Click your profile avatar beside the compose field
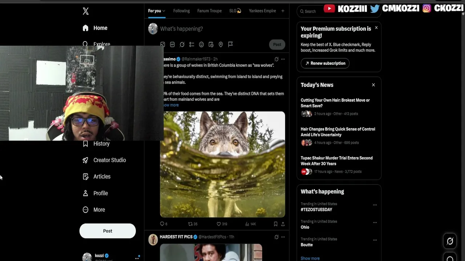This screenshot has height=261, width=465. [153, 29]
